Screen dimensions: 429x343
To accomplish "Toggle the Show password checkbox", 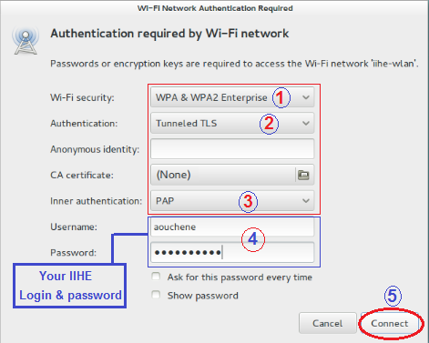I will [x=156, y=295].
